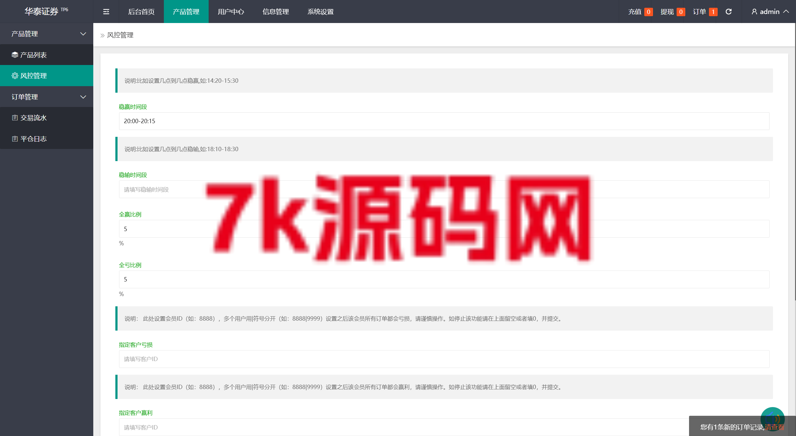The image size is (796, 436).
Task: Click the 充值 count badge
Action: pos(648,12)
